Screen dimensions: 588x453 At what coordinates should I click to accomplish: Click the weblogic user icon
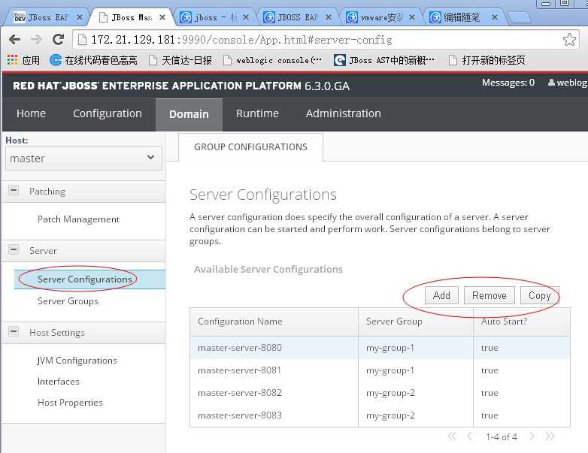(551, 83)
